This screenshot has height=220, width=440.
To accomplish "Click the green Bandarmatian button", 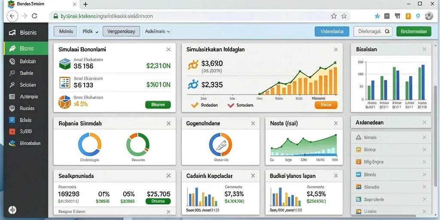I will pyautogui.click(x=414, y=31).
